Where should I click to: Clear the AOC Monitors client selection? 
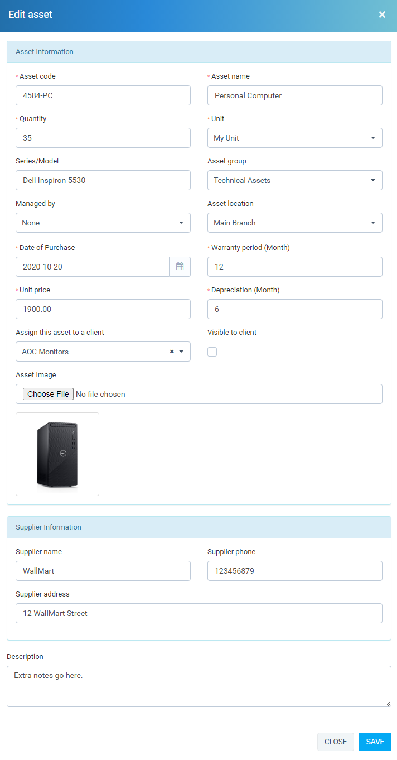(x=172, y=352)
